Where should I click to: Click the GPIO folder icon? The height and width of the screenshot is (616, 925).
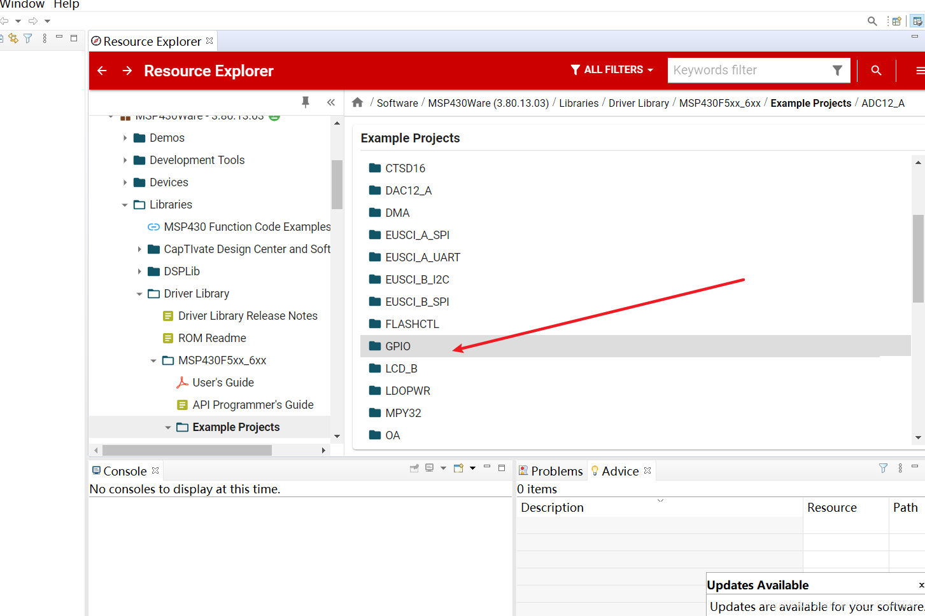pos(375,346)
